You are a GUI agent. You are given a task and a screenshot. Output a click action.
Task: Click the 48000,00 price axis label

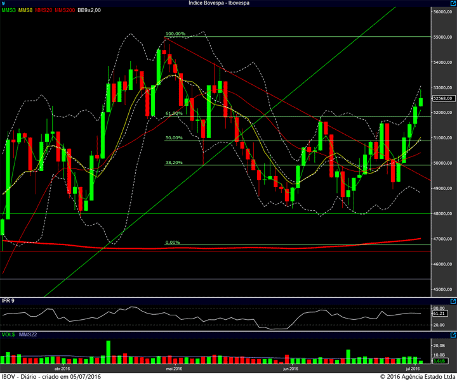443,213
